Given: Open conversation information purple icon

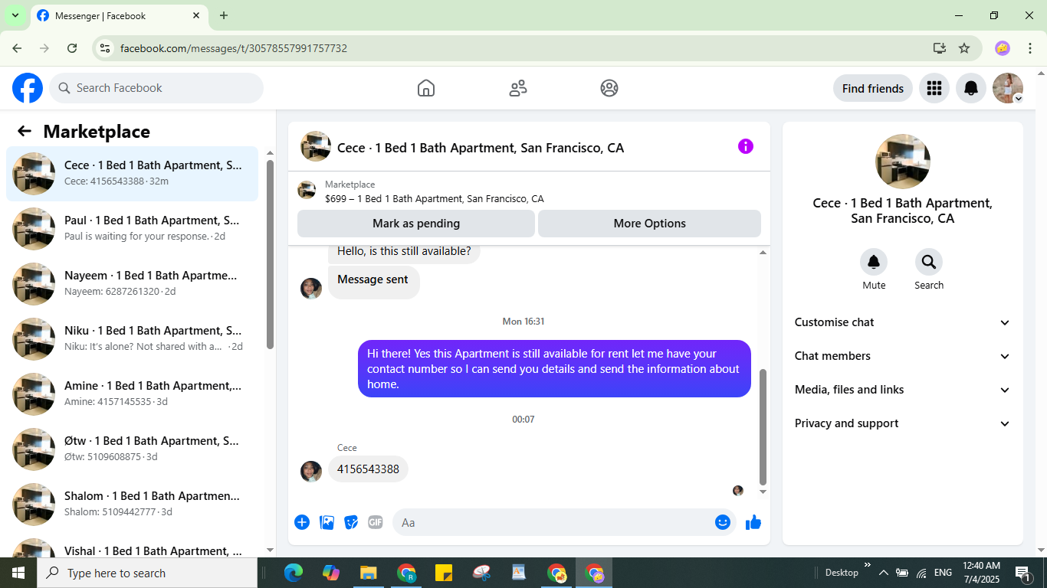Looking at the screenshot, I should coord(746,146).
